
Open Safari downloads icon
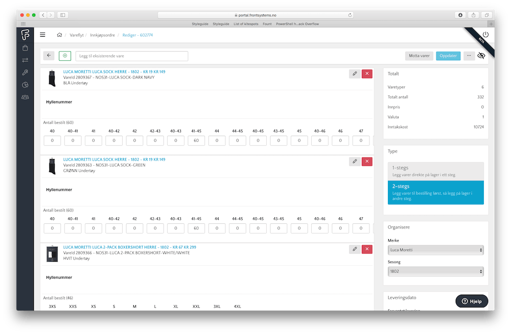click(x=460, y=15)
